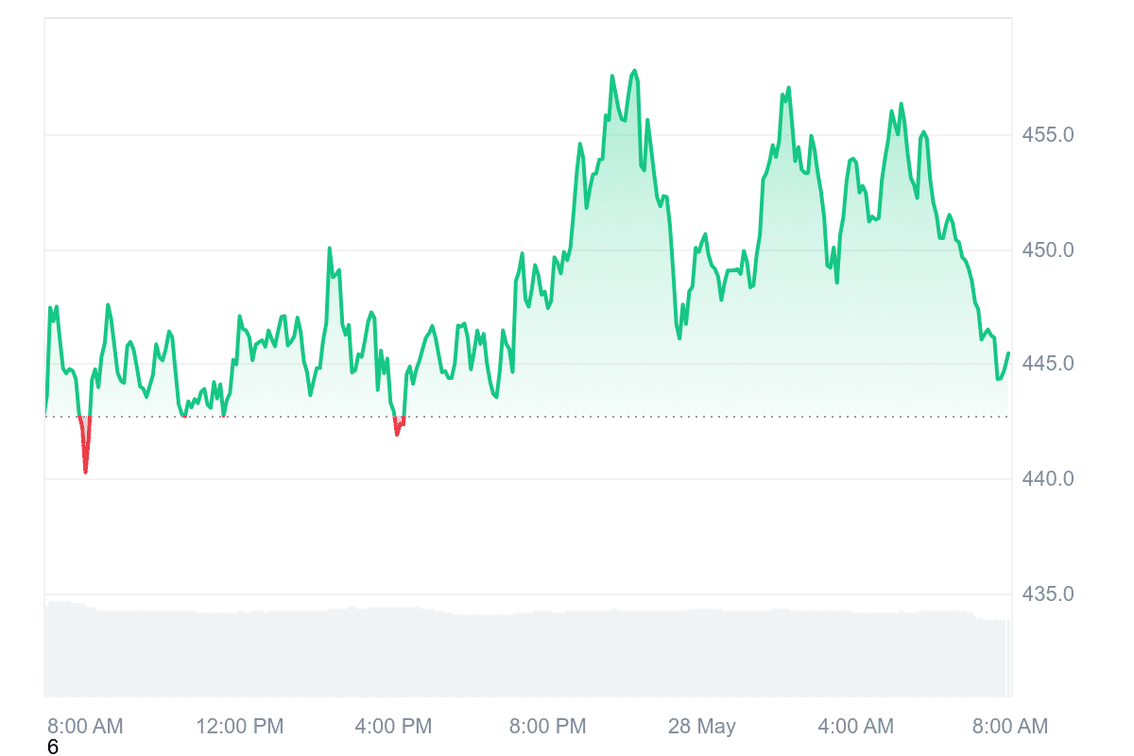This screenshot has width=1134, height=756.
Task: Click the first 8:00 AM time label
Action: (85, 727)
